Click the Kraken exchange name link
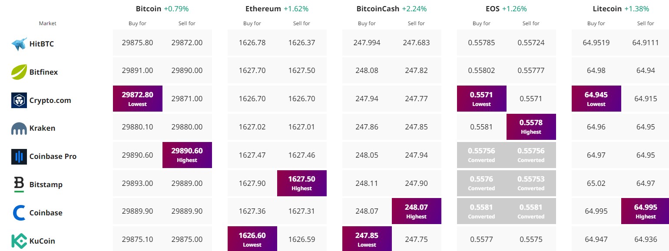 coord(43,129)
